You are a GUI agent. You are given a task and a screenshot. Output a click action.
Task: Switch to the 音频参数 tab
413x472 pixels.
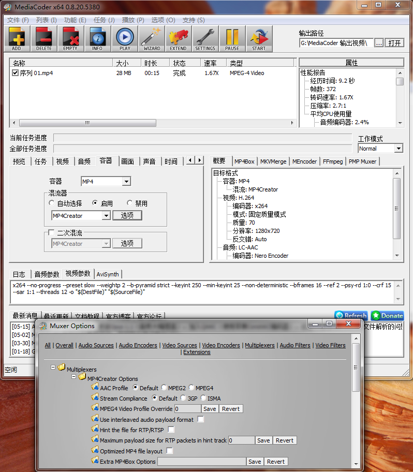click(47, 274)
